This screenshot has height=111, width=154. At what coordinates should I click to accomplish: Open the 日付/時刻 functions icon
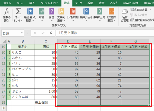[73, 11]
